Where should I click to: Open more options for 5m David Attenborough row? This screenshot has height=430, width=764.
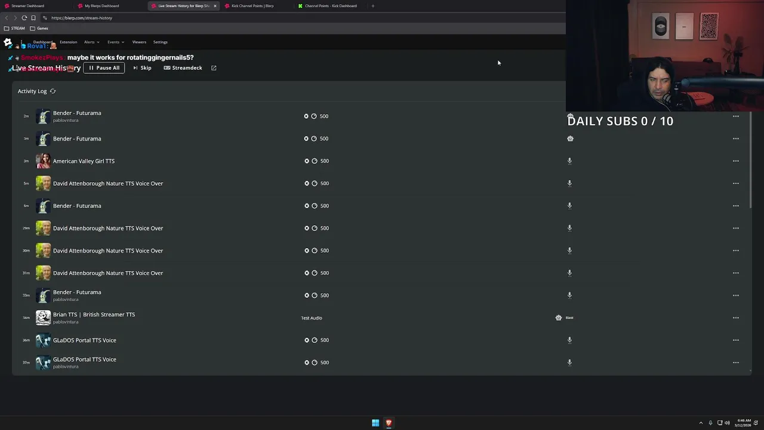point(736,183)
